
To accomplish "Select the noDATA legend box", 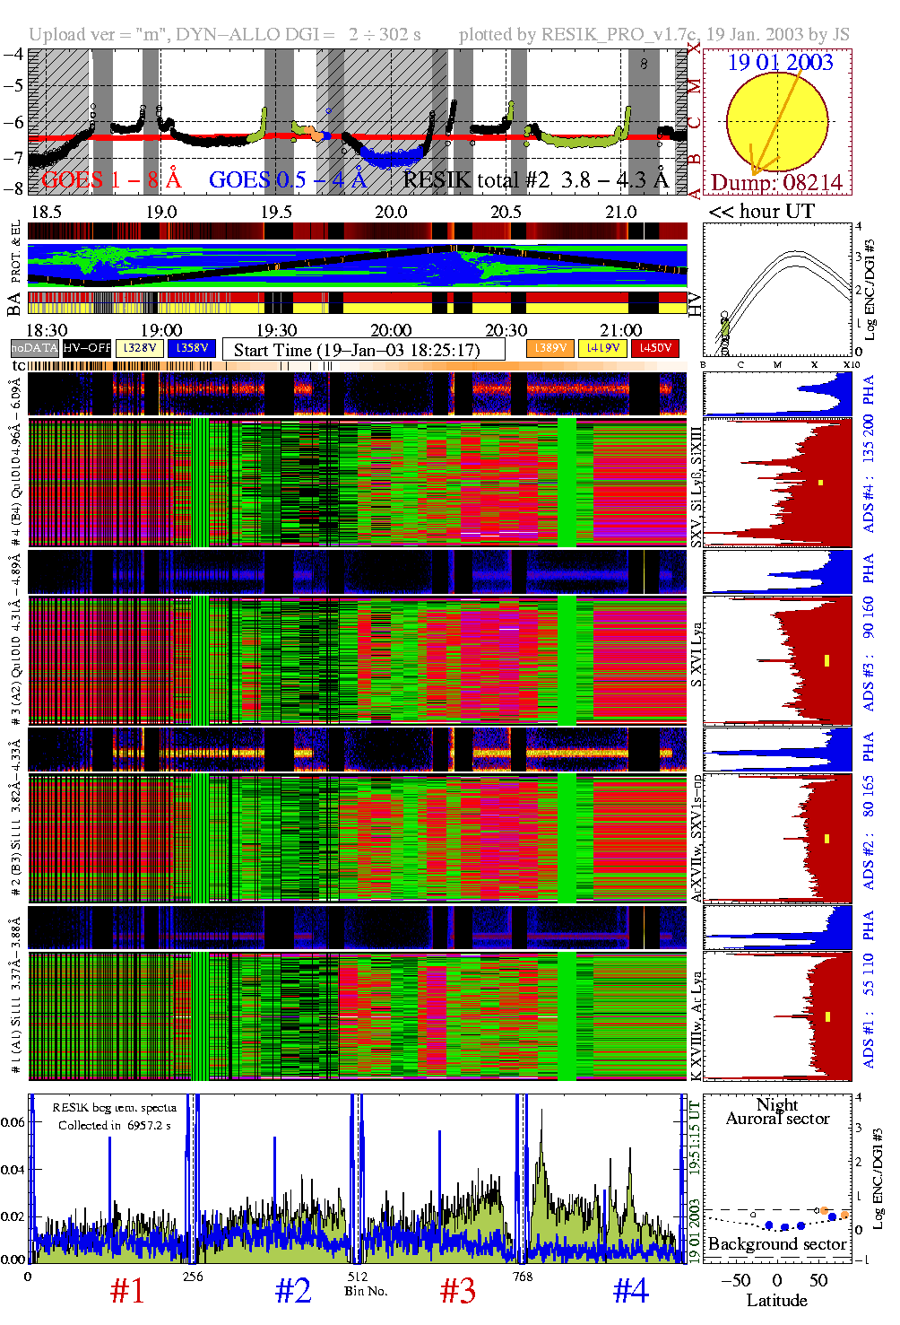I will tap(34, 348).
